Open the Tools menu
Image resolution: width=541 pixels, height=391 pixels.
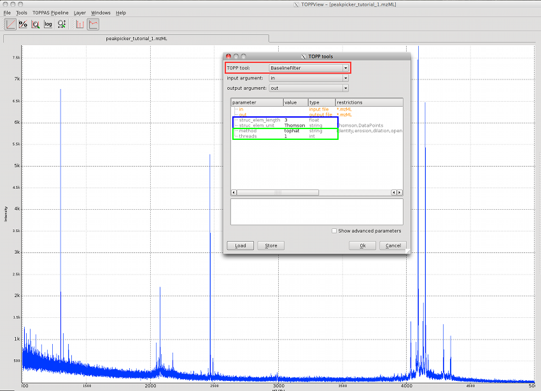coord(22,12)
